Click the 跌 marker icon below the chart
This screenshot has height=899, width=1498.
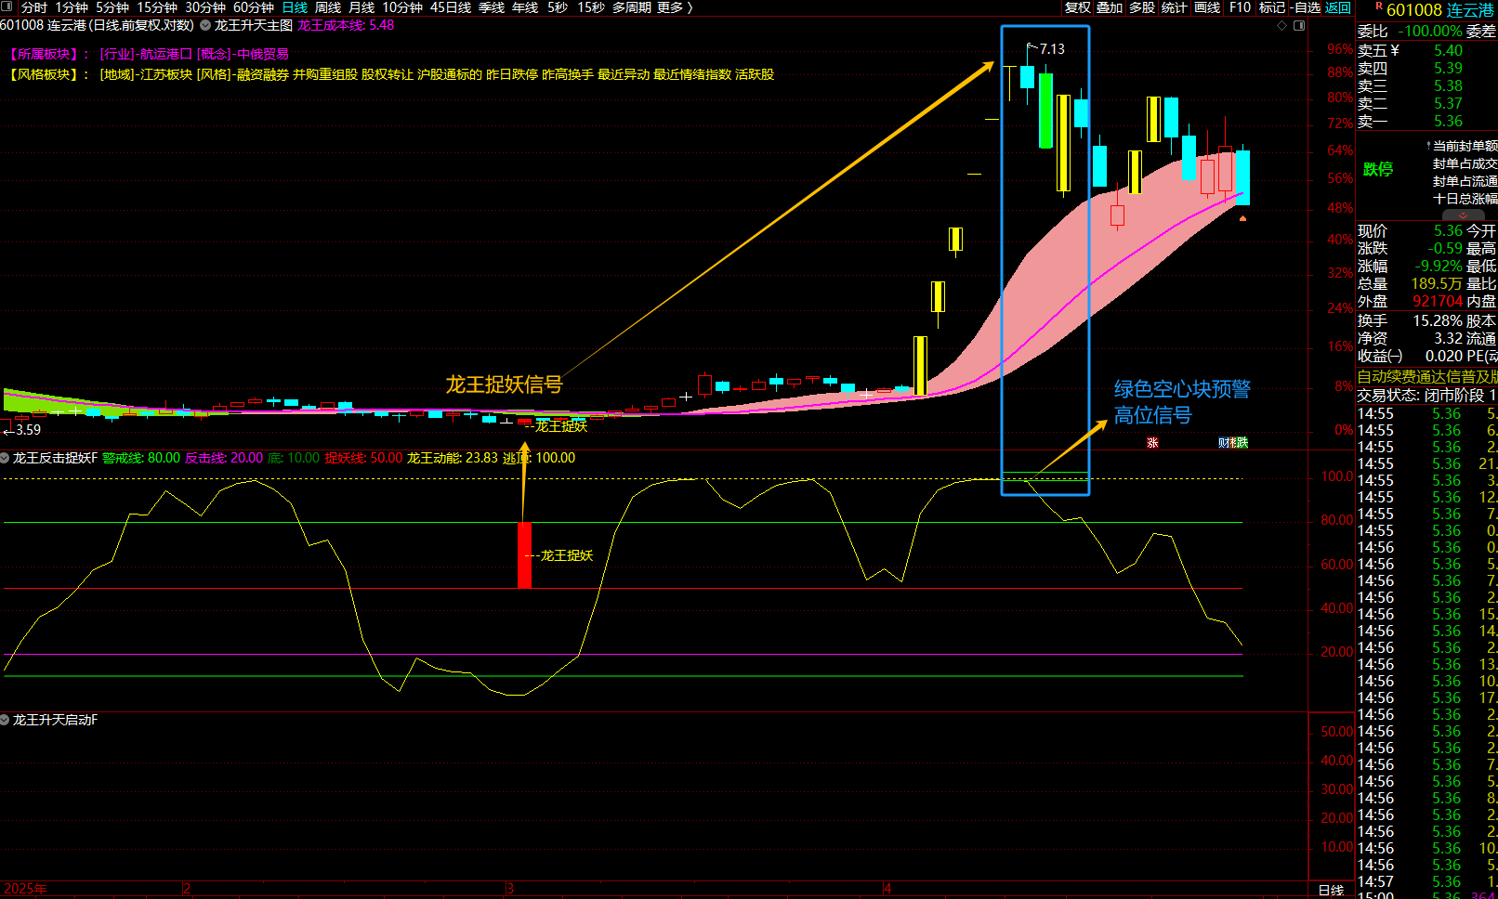pyautogui.click(x=1242, y=443)
